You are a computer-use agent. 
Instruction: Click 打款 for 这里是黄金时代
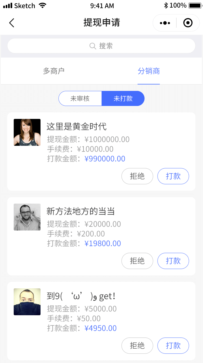(x=173, y=176)
